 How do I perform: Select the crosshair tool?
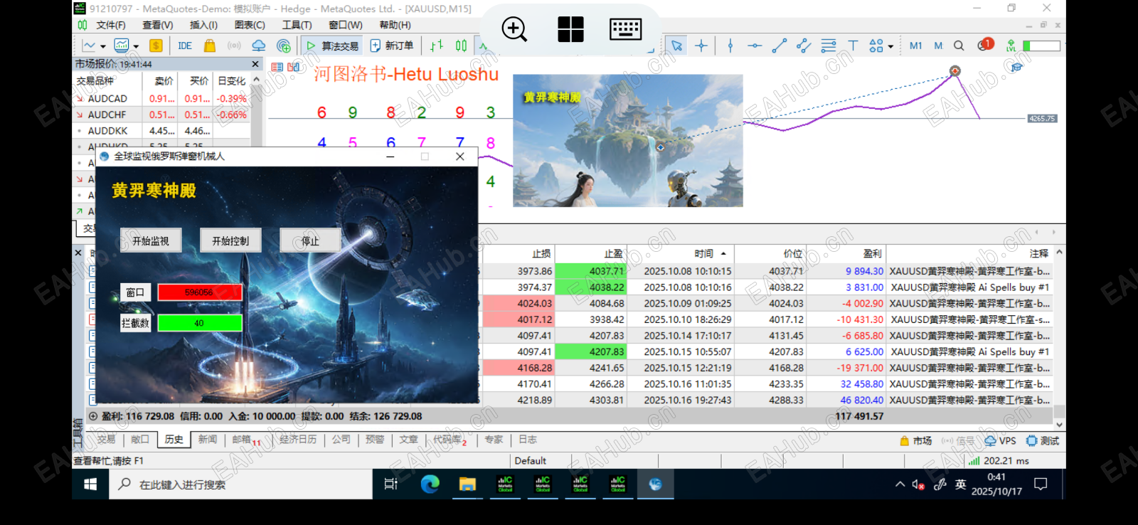[701, 46]
